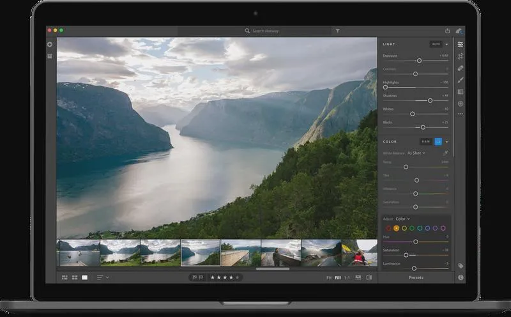Open the Edit panel sliders icon

pos(460,44)
